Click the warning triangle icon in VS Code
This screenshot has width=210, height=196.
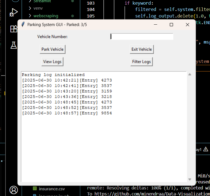(x=206, y=149)
